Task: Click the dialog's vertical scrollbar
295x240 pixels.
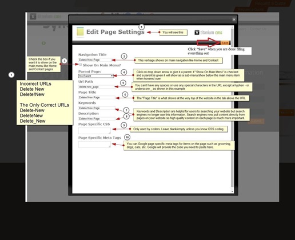Action: [232, 109]
